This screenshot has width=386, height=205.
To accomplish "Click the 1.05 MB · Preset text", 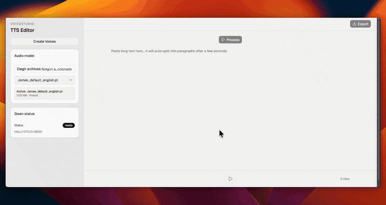I will tap(28, 96).
